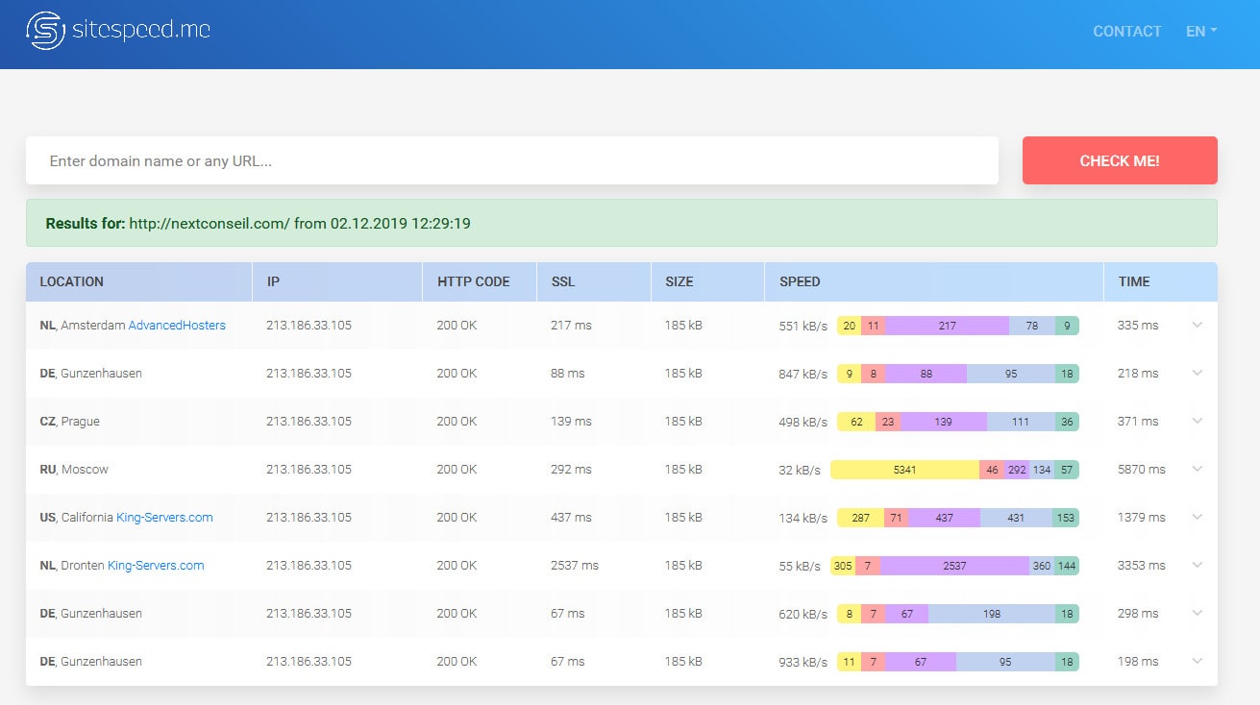Click the 3353 ms time value
Screen dimensions: 1260x705
1141,566
